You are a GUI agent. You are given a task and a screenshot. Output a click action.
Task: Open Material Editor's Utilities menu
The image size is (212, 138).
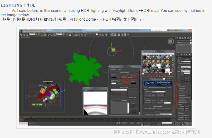tap(165, 54)
